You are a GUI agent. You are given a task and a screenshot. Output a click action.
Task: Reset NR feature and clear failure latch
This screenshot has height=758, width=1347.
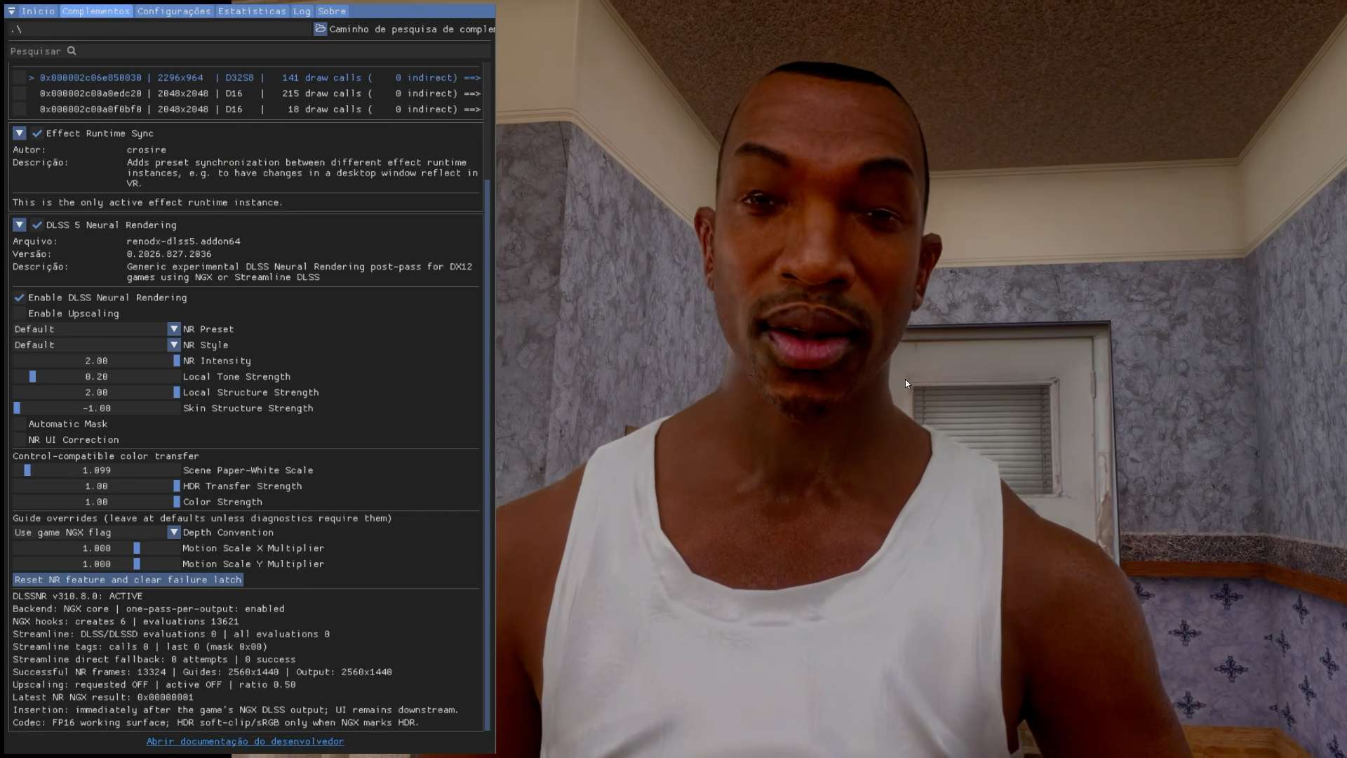(x=128, y=580)
